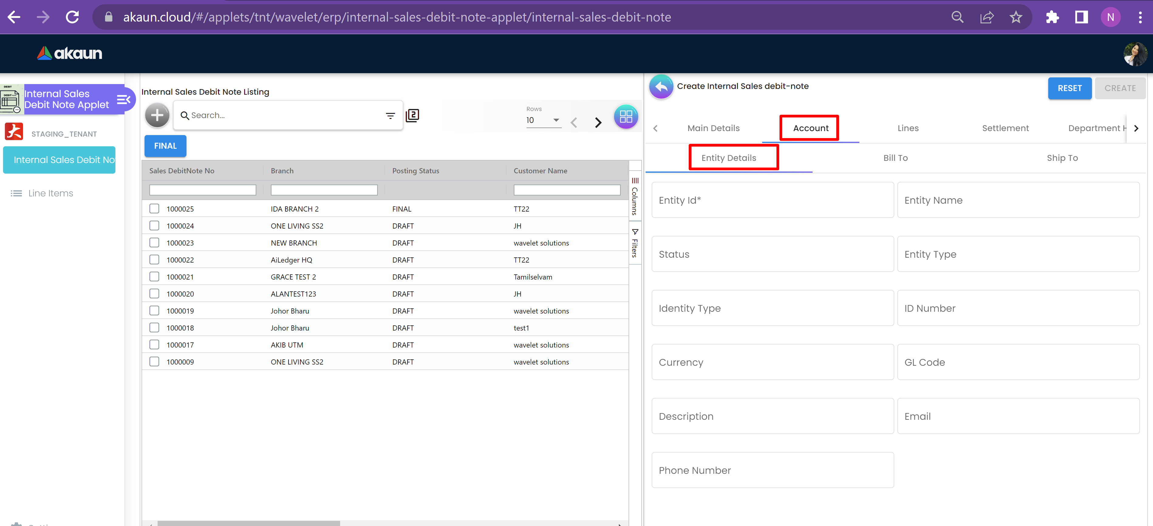The width and height of the screenshot is (1153, 526).
Task: Click the search filter options icon
Action: (390, 116)
